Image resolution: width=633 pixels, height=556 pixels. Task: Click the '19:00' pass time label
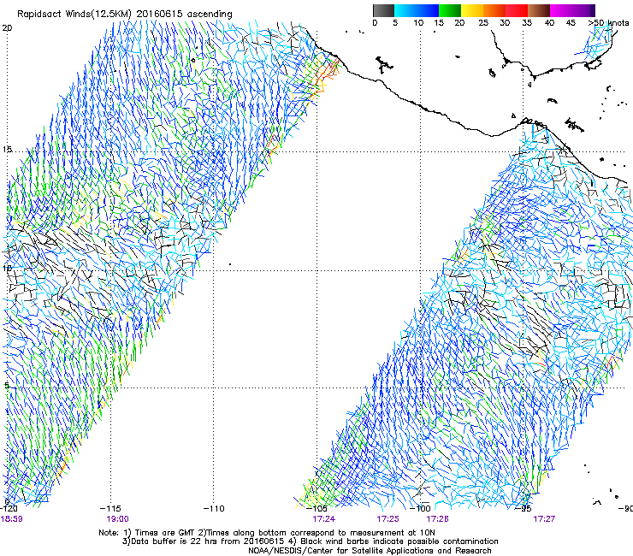coord(117,519)
